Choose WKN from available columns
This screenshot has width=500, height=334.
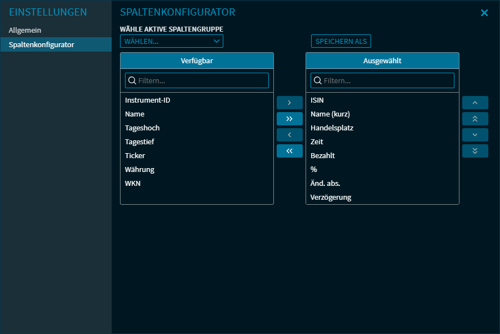(133, 184)
